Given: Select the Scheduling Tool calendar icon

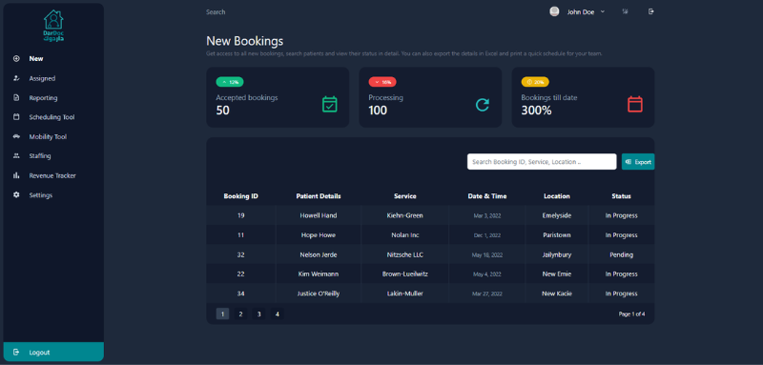Looking at the screenshot, I should point(16,117).
